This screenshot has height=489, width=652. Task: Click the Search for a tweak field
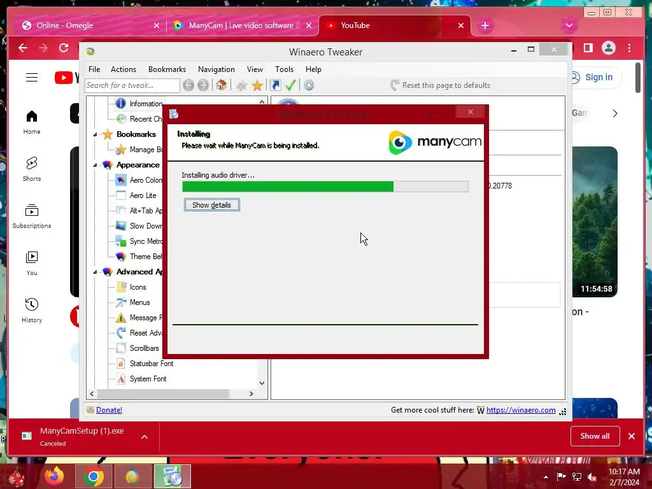pyautogui.click(x=132, y=85)
